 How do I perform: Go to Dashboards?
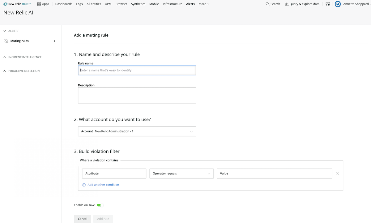click(64, 4)
